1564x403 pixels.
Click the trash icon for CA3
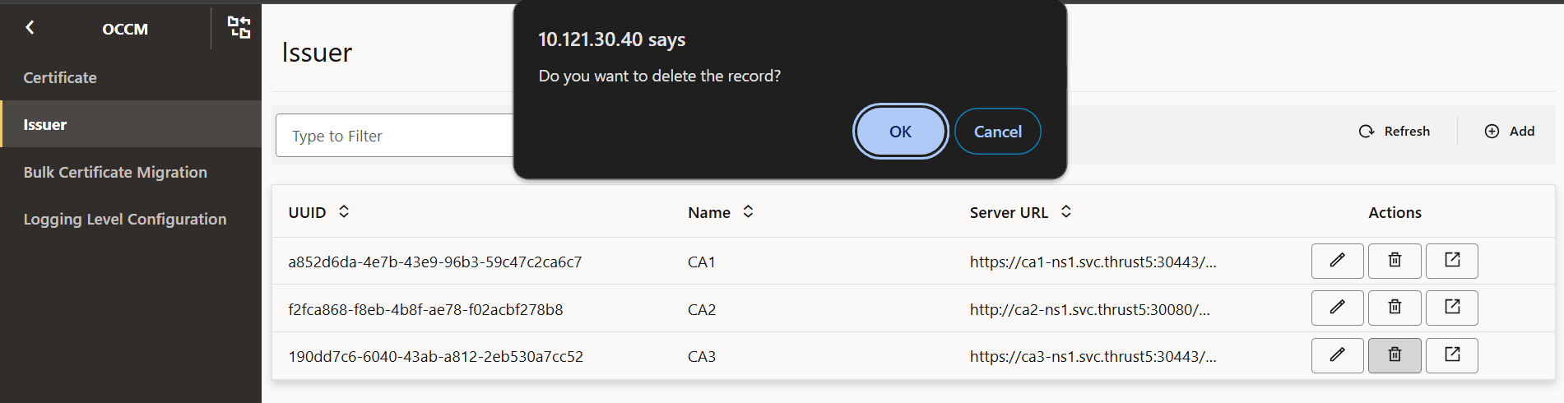coord(1395,355)
